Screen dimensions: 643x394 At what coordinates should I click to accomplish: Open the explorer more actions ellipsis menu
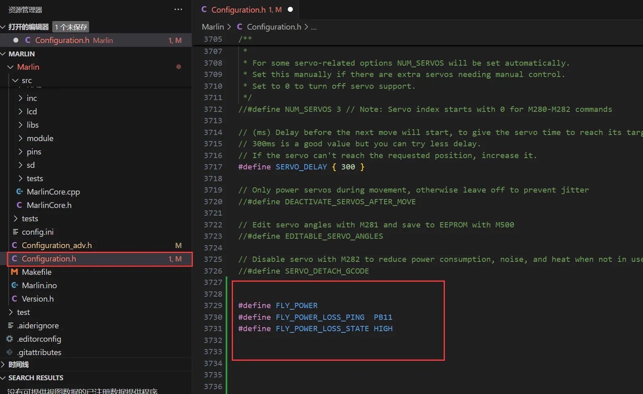click(x=178, y=10)
